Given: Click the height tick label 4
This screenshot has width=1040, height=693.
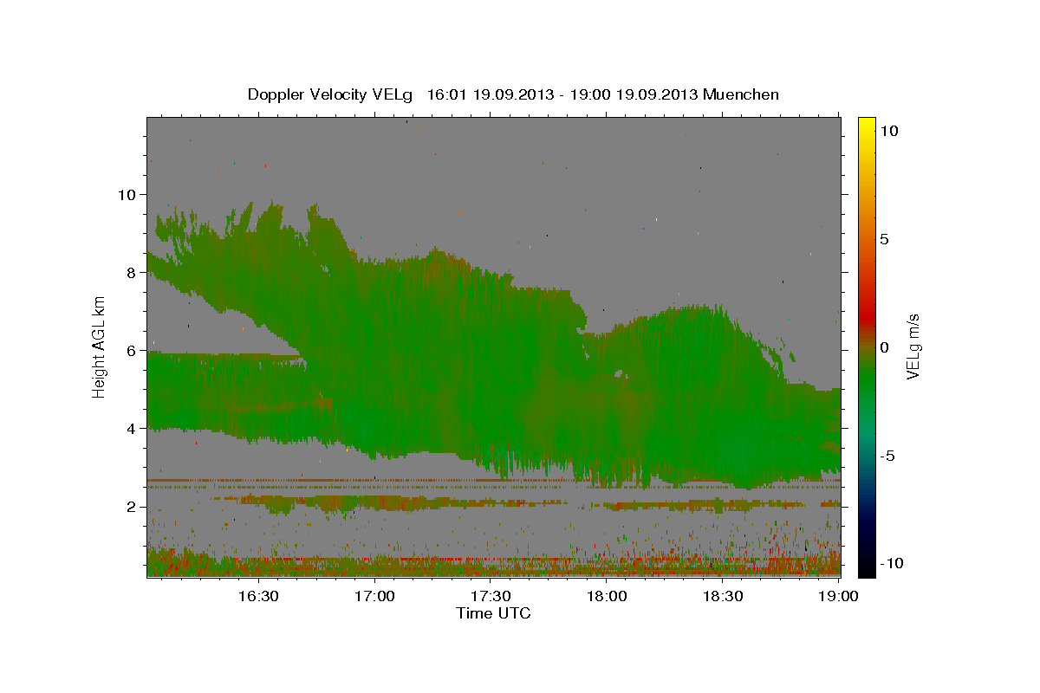Looking at the screenshot, I should point(131,428).
